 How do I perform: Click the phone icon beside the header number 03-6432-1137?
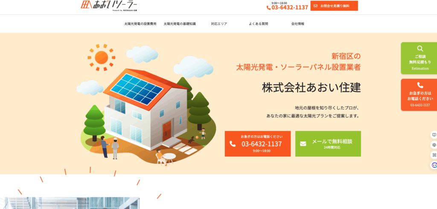tap(269, 8)
